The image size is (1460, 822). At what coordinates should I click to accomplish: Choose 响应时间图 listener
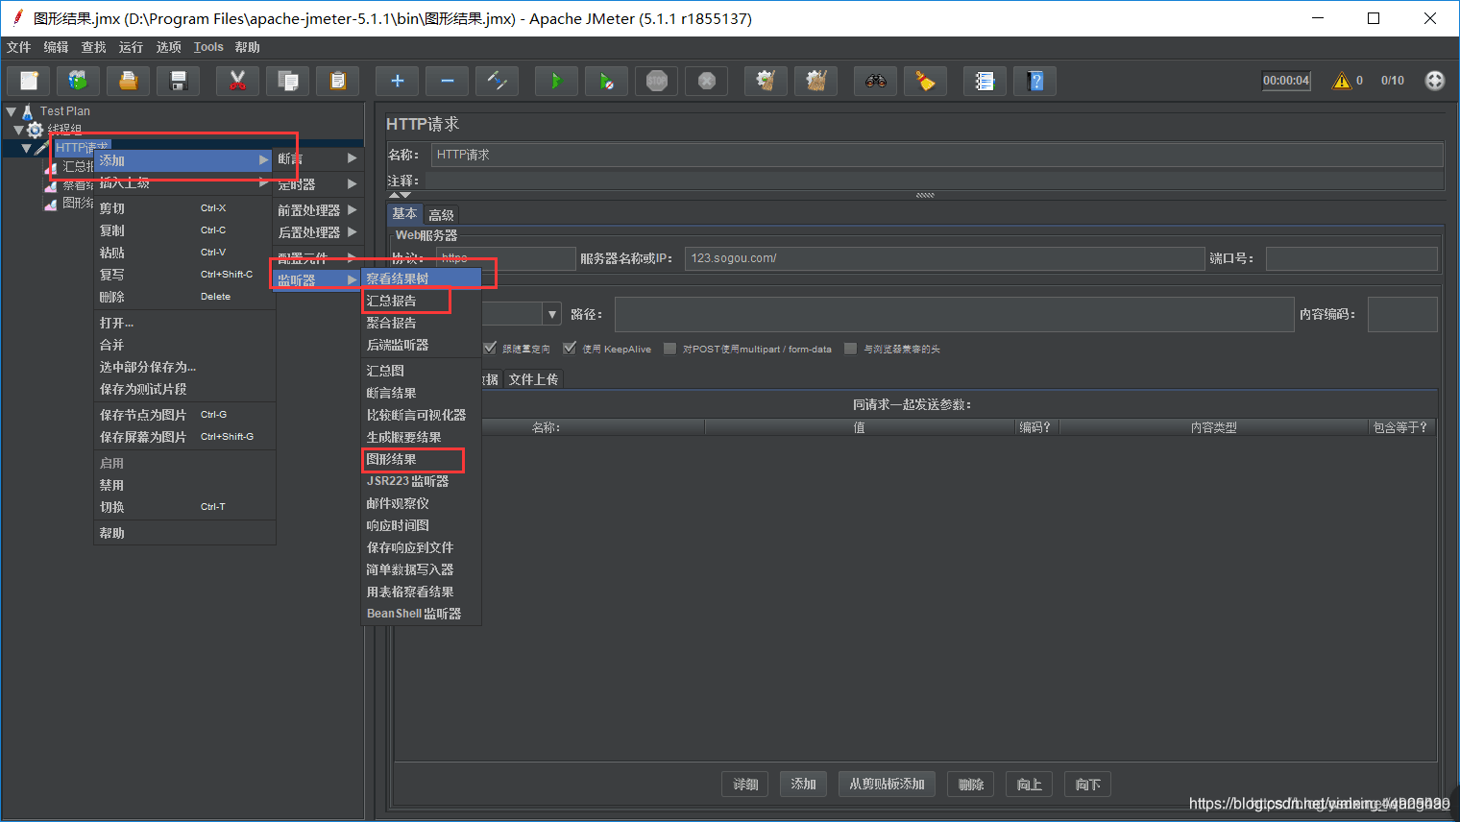[421, 525]
